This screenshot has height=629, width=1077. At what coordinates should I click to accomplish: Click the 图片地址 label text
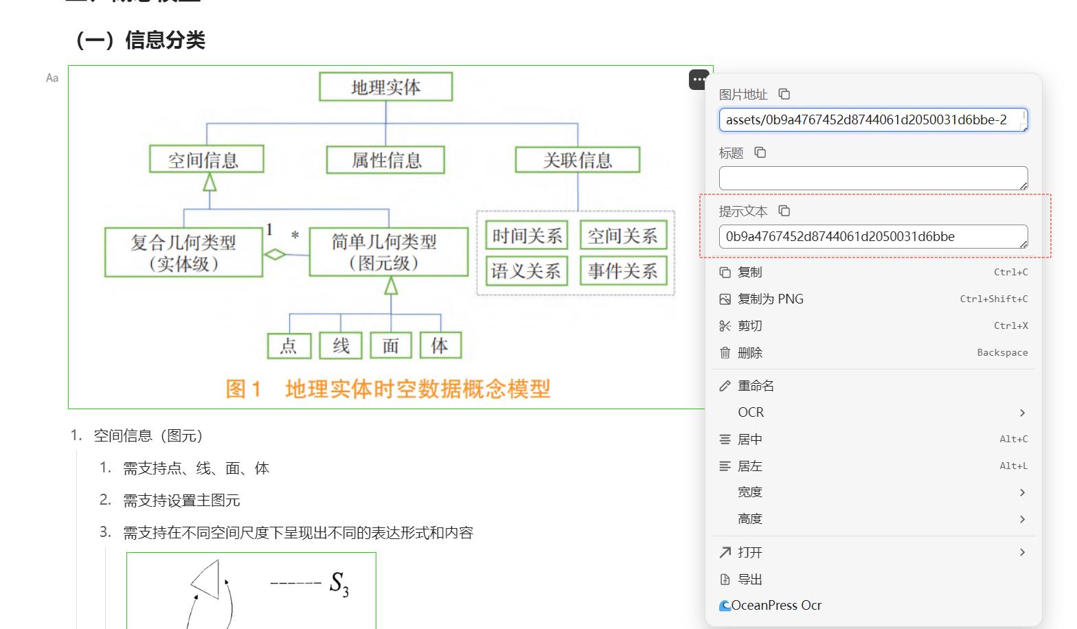coord(743,95)
